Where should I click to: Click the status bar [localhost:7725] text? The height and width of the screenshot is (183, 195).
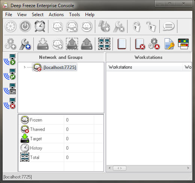click(18, 177)
